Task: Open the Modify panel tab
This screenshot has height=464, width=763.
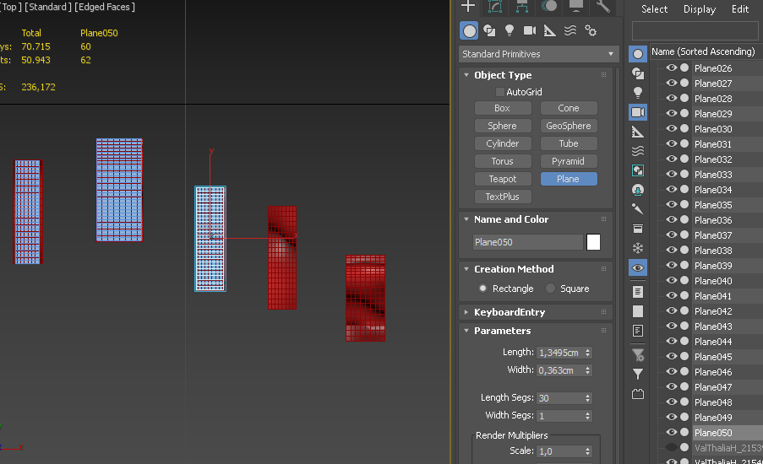Action: click(495, 6)
